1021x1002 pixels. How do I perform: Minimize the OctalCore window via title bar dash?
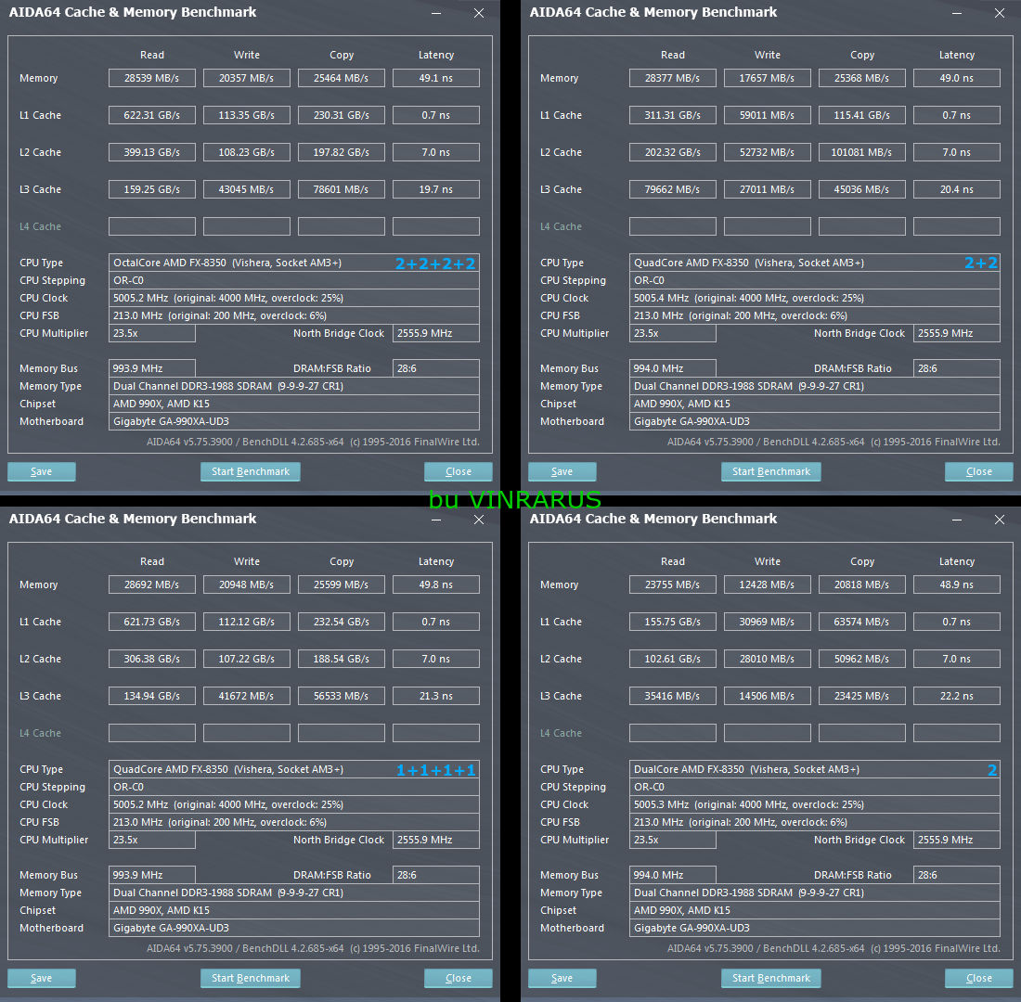point(436,13)
